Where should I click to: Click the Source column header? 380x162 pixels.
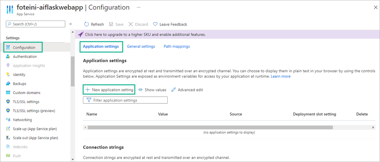coord(236,114)
